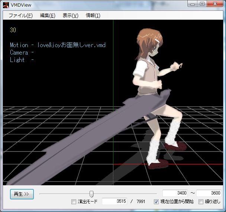Image resolution: width=226 pixels, height=212 pixels.
Task: Maximize the VMDView window
Action: (x=202, y=4)
